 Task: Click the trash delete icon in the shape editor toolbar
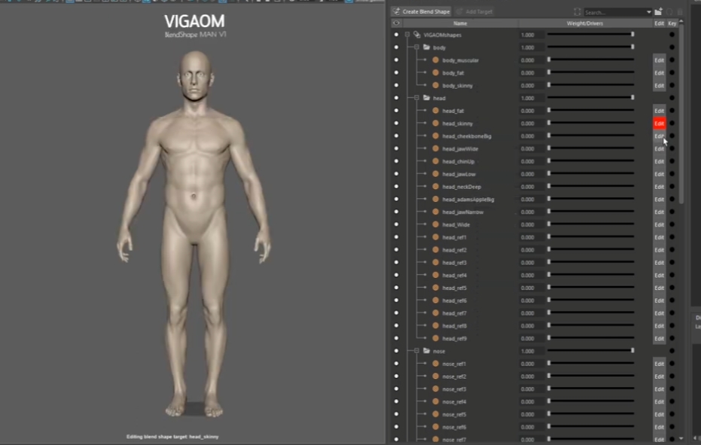coord(680,12)
